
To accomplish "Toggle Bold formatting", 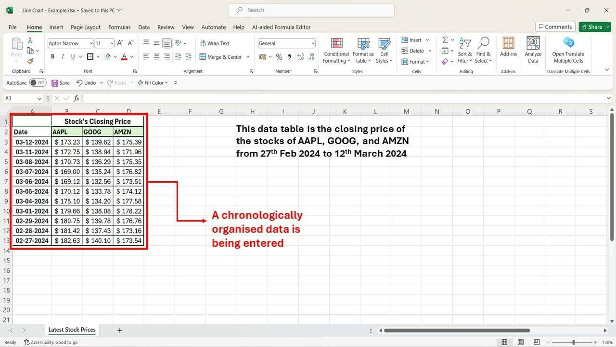I will (x=52, y=57).
